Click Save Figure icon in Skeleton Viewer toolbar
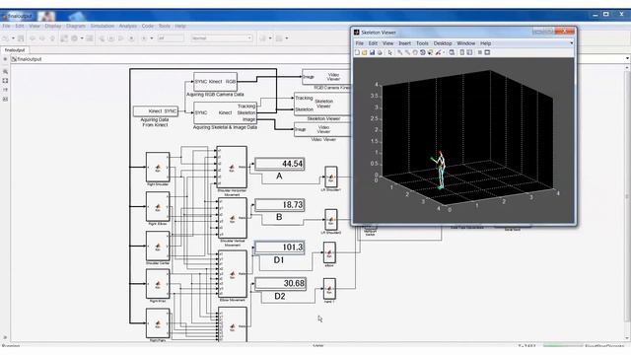Viewport: 631px width, 355px height. (372, 52)
